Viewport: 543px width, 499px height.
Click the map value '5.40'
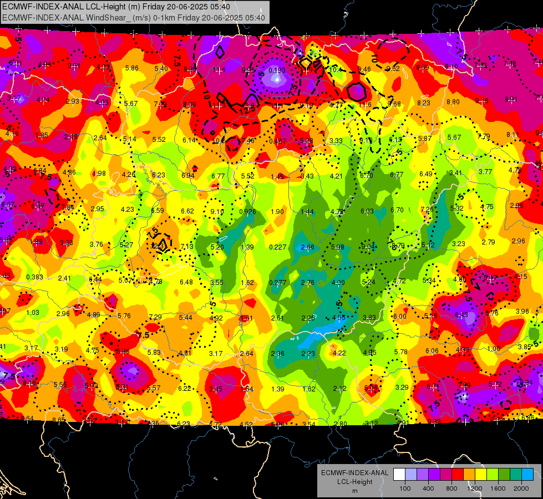161,69
